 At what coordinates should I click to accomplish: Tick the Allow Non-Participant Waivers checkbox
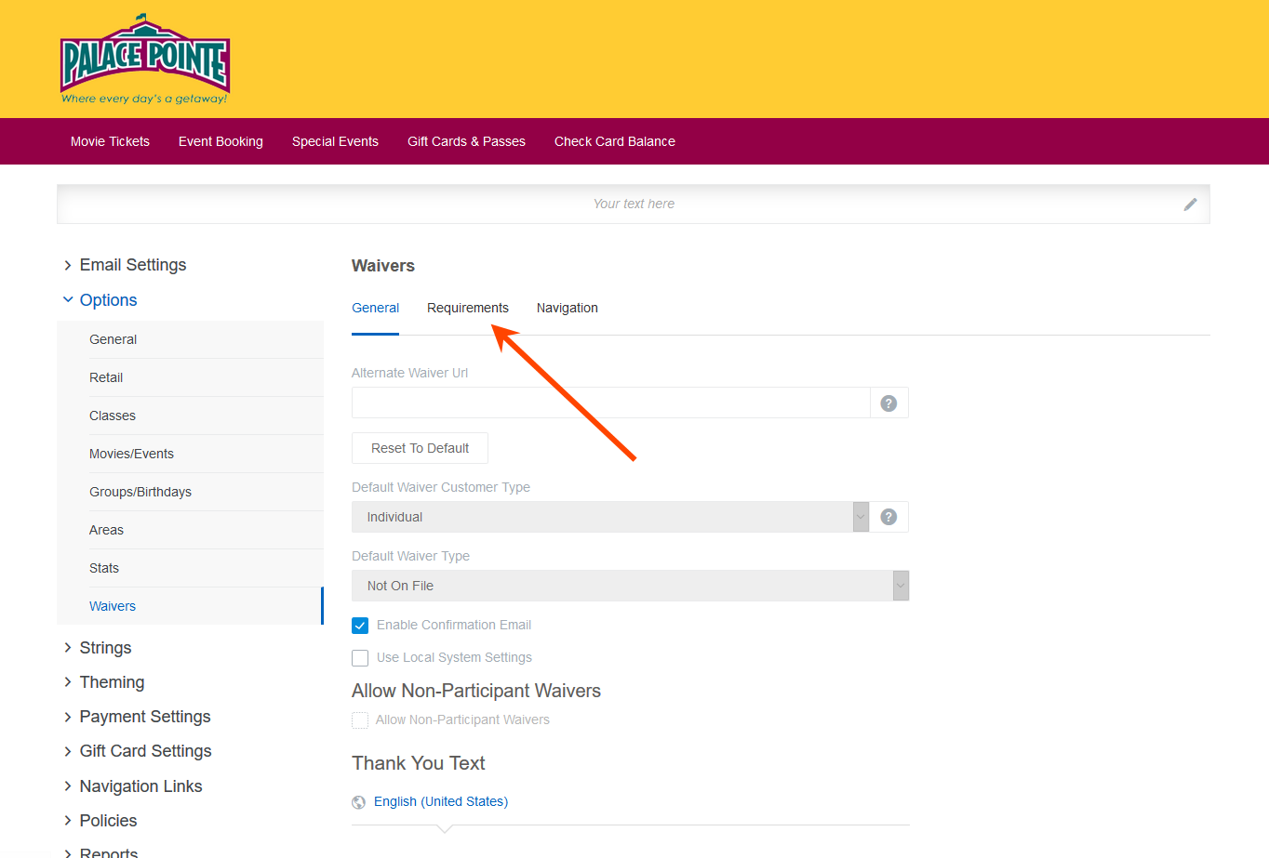click(360, 720)
